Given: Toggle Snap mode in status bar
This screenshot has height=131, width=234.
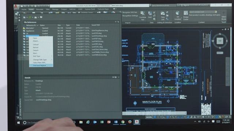Looking at the screenshot, I should point(158,117).
